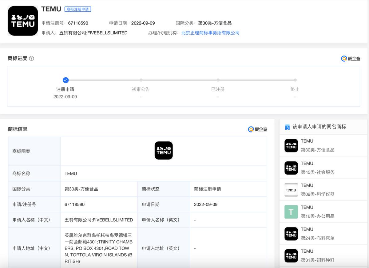Open the 北京正理商标事务所有限公司 agency link
The height and width of the screenshot is (268, 369).
coord(210,33)
